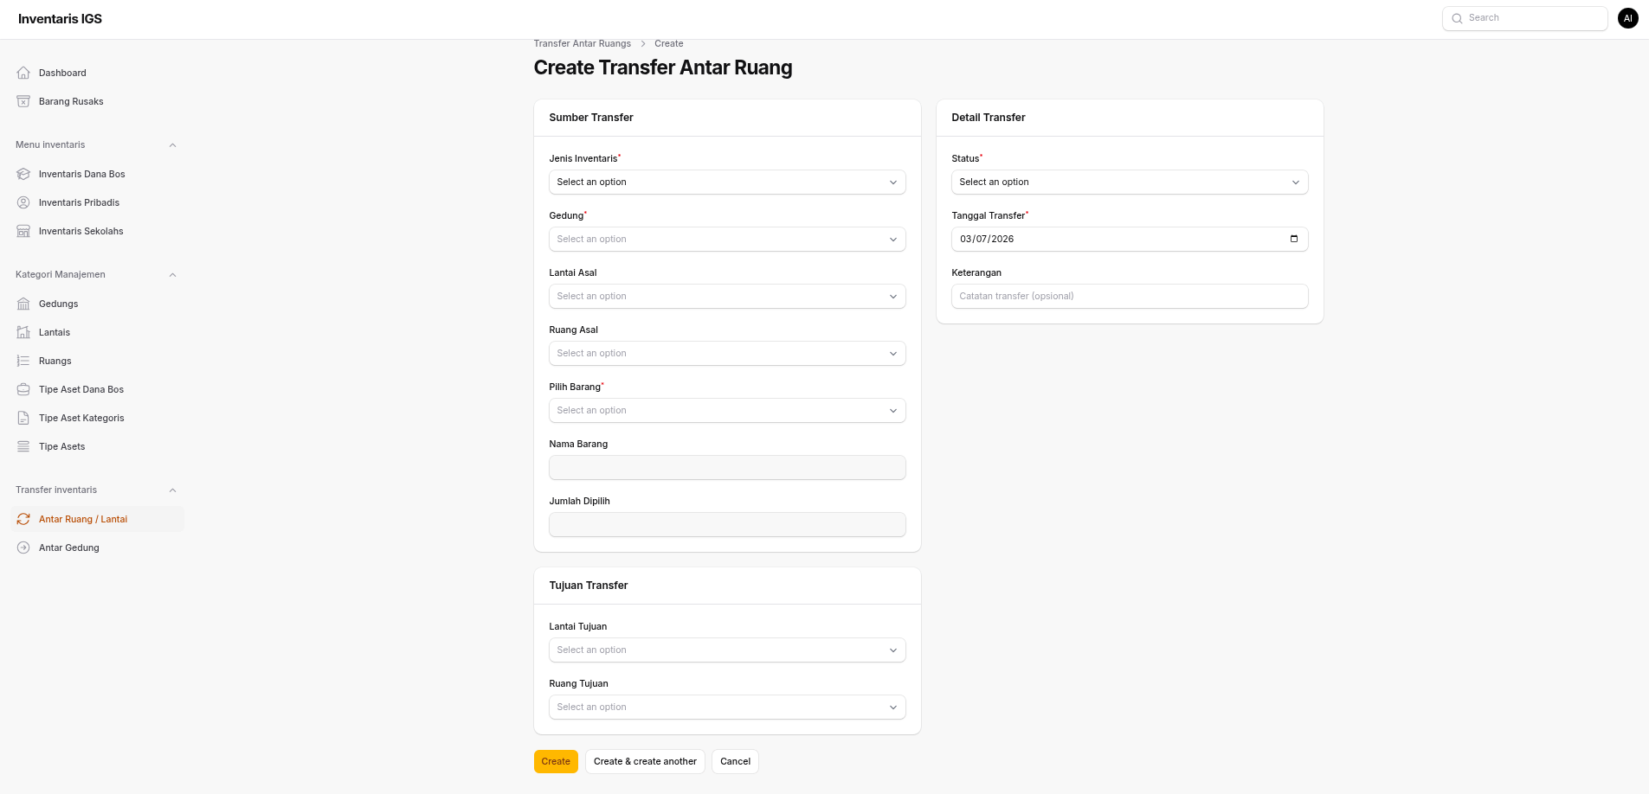Focus the Keterangan text field
Screen dimensions: 1649x794
1130,297
